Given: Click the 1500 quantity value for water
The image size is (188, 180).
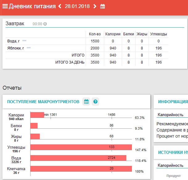Looking at the screenshot, I should point(95,41).
